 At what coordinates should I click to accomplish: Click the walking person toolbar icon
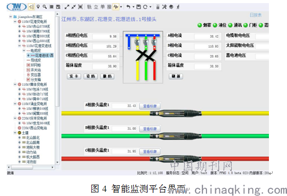178,7
